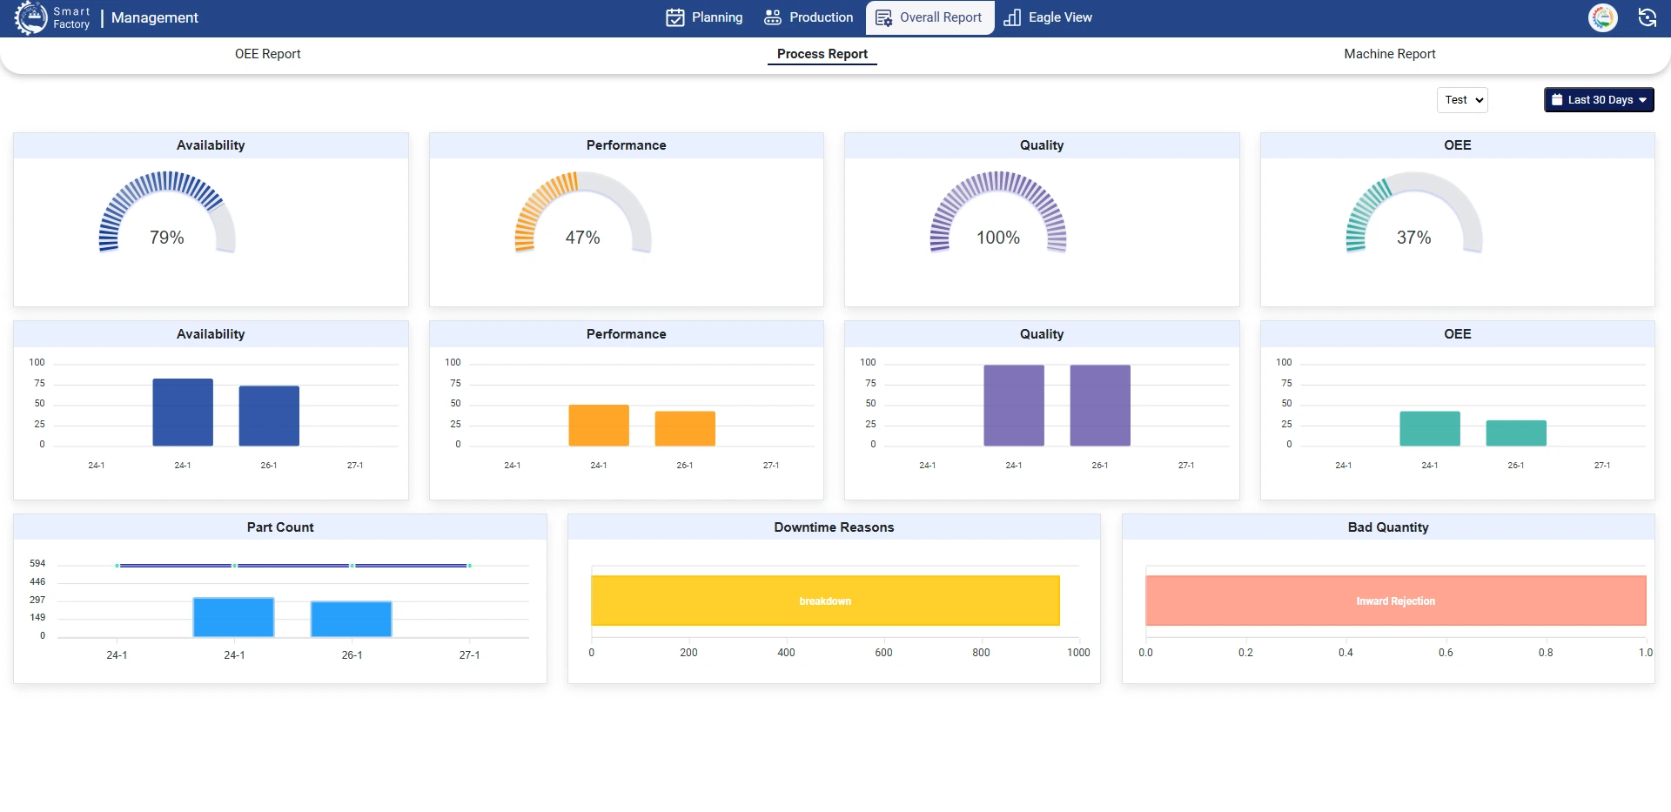The width and height of the screenshot is (1671, 812).
Task: Click the Production people icon
Action: (773, 17)
